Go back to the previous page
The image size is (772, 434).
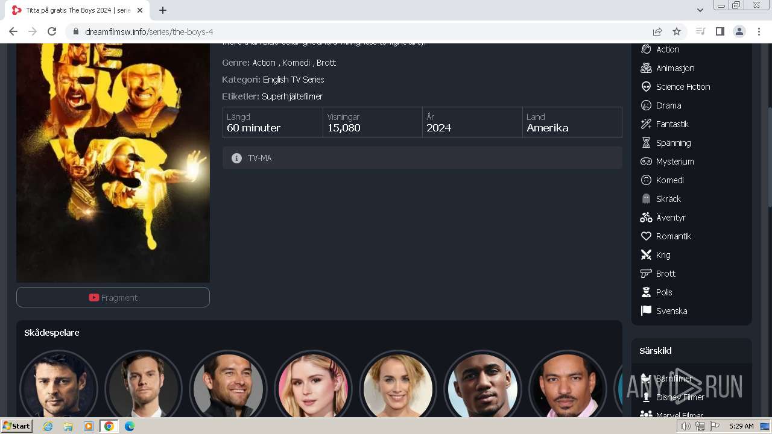point(13,31)
